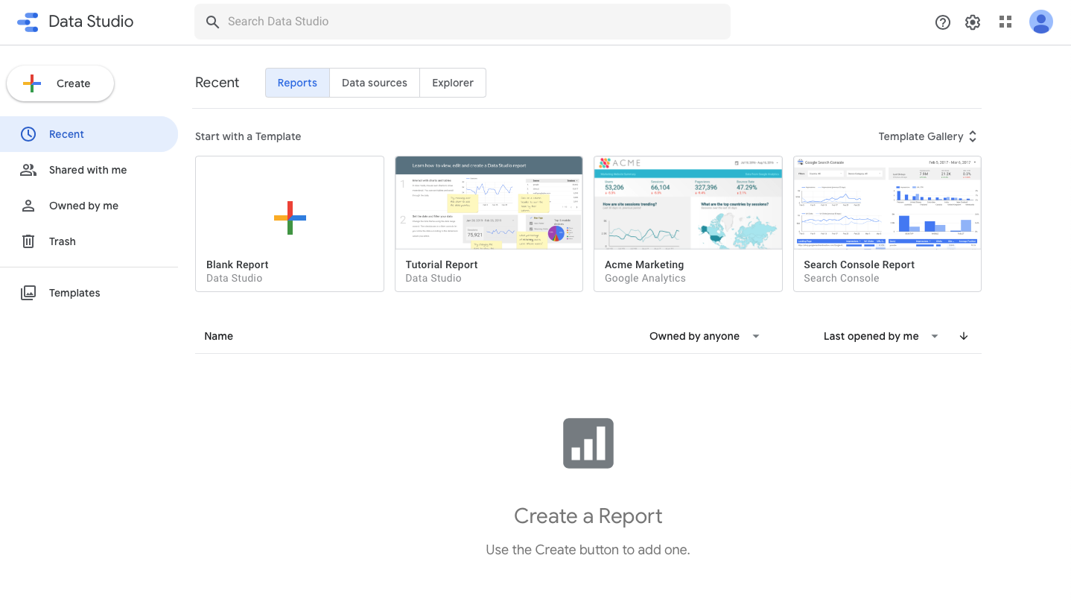
Task: Open the Last opened by me dropdown
Action: [x=881, y=336]
